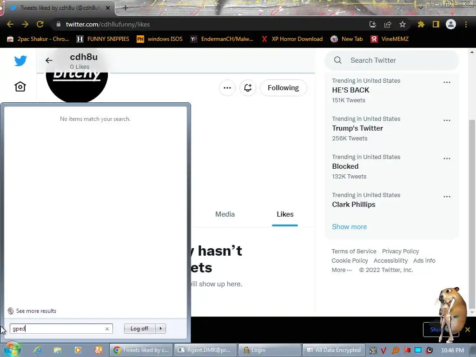Open options for Clark Phillips trend
Image resolution: width=476 pixels, height=357 pixels.
pos(447,197)
